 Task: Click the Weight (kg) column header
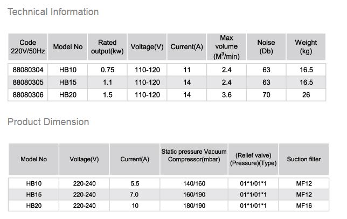point(306,47)
